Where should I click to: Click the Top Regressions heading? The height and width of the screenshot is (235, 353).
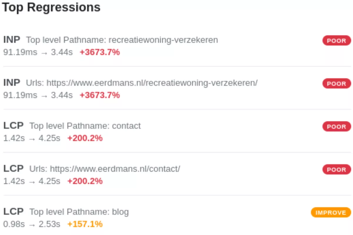[x=51, y=7]
